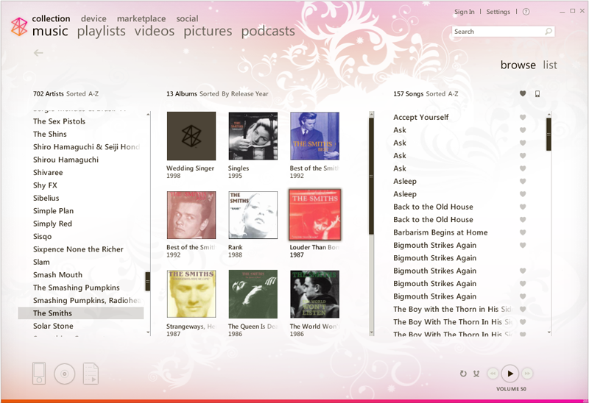Click the Sign In link
The width and height of the screenshot is (589, 403).
pyautogui.click(x=465, y=12)
